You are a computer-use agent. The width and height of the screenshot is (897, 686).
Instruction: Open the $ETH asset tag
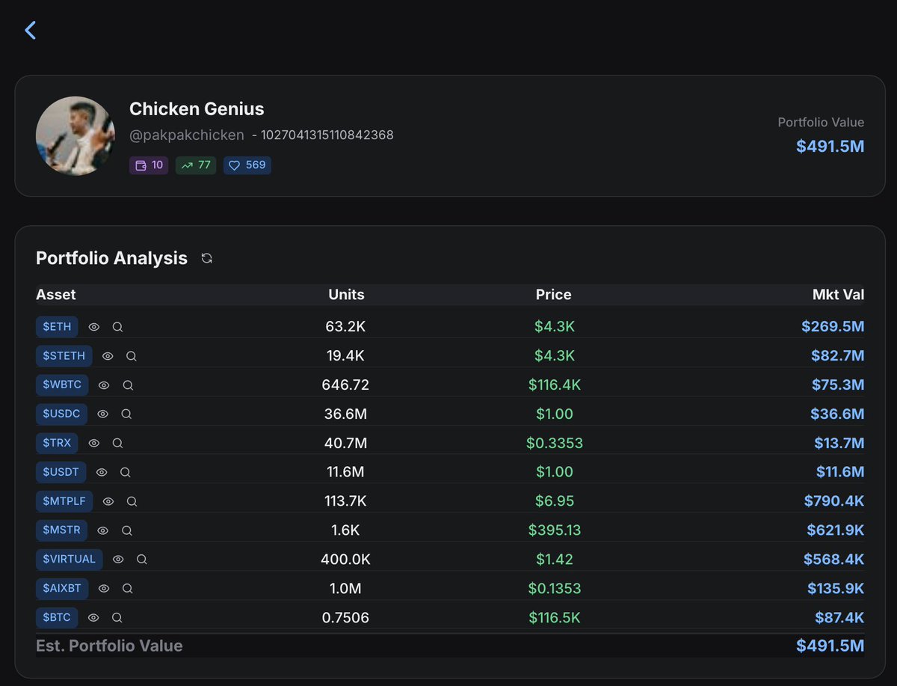pos(57,327)
